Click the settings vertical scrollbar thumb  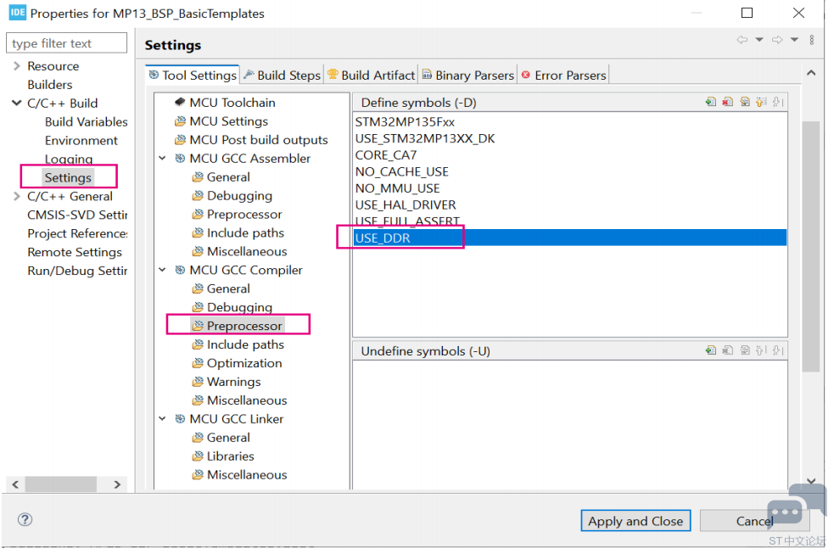click(811, 247)
